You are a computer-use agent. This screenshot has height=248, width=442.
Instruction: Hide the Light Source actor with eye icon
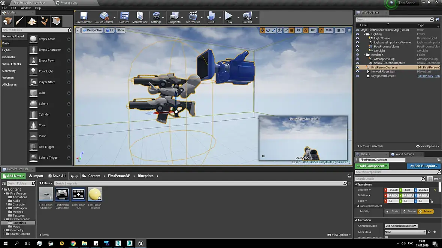pyautogui.click(x=358, y=38)
